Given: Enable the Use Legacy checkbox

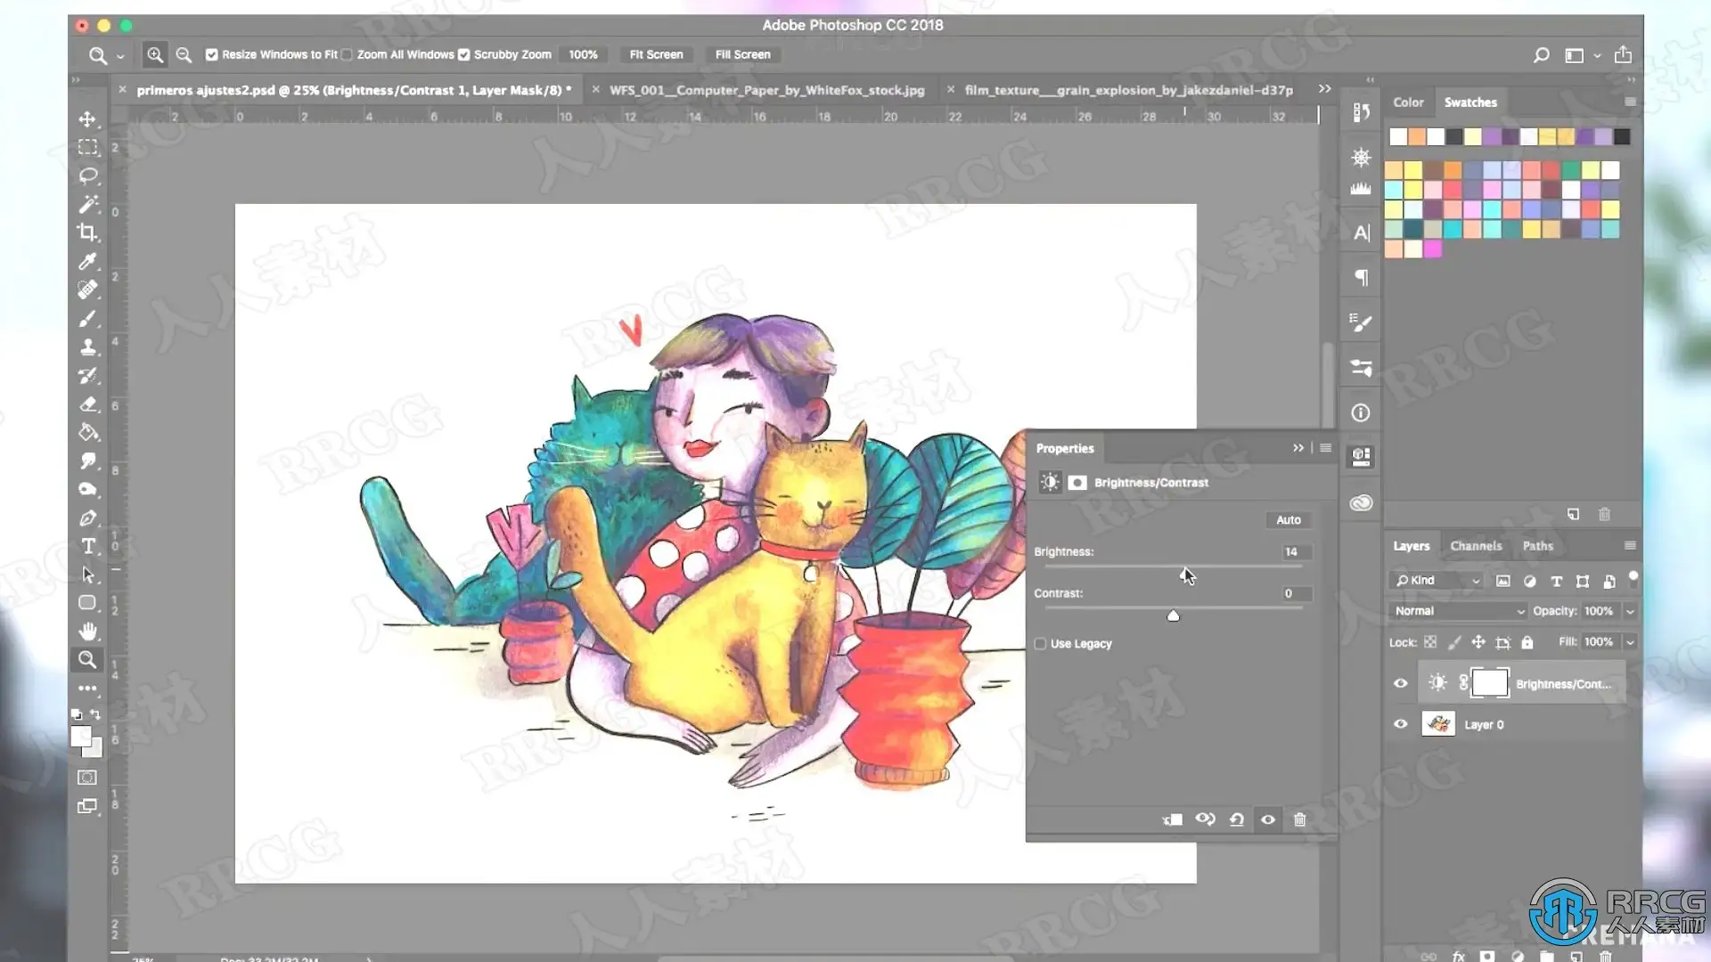Looking at the screenshot, I should click(x=1040, y=644).
